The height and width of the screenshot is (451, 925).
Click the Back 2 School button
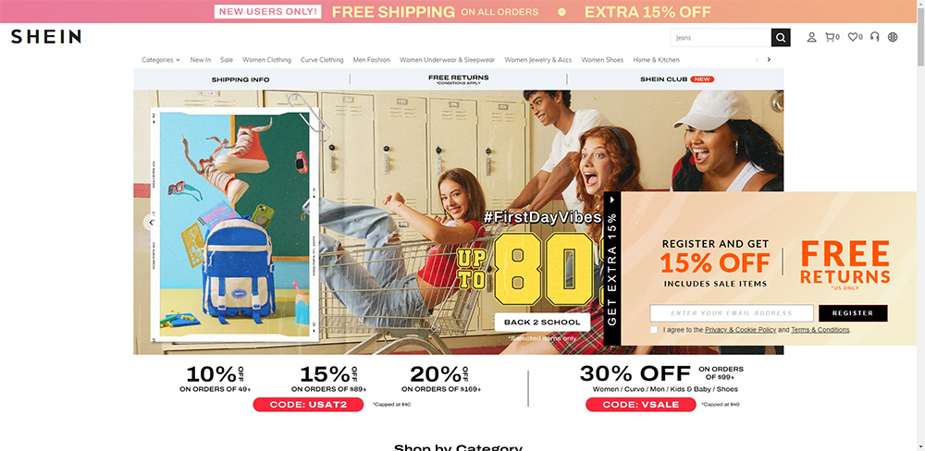[x=542, y=323]
